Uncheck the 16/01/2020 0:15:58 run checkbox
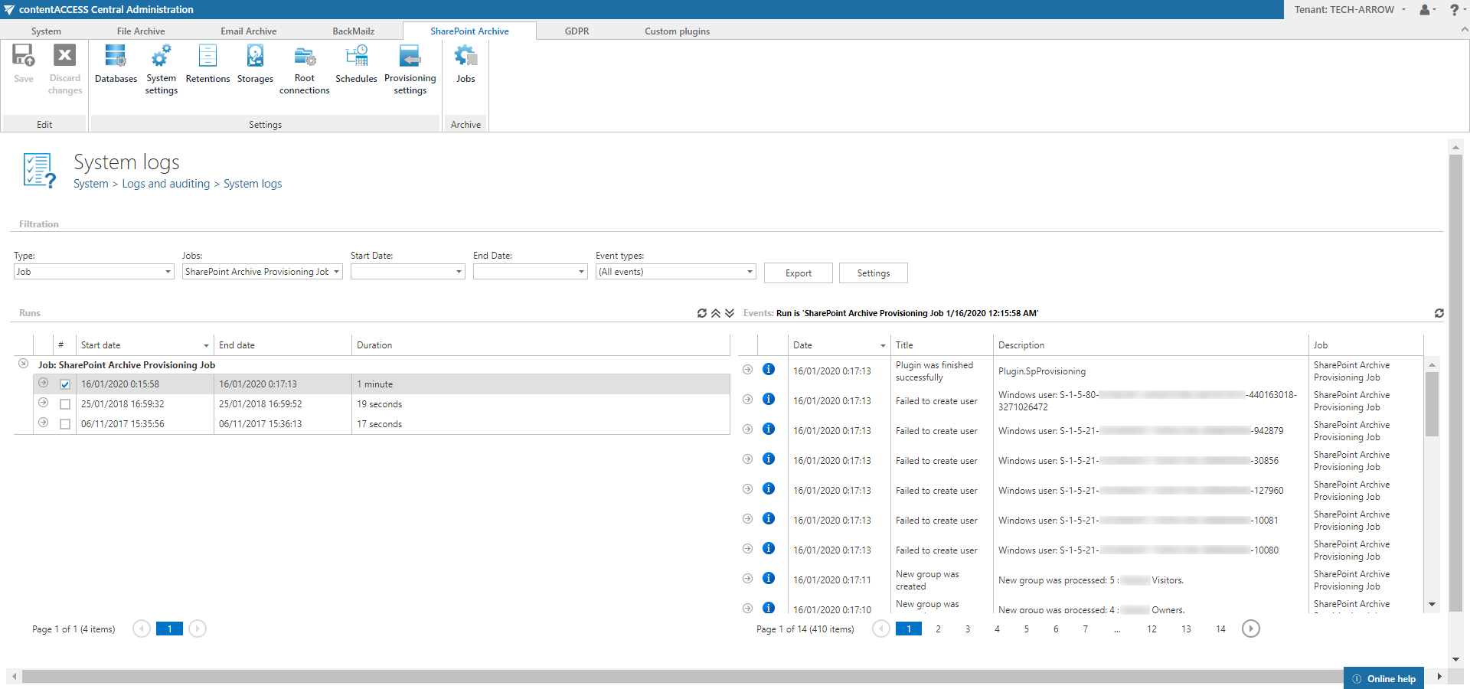The image size is (1470, 689). 65,384
